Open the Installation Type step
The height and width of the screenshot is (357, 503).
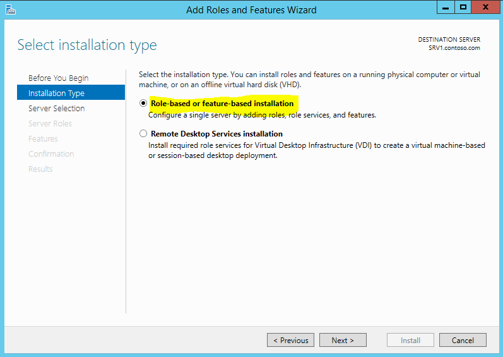71,93
